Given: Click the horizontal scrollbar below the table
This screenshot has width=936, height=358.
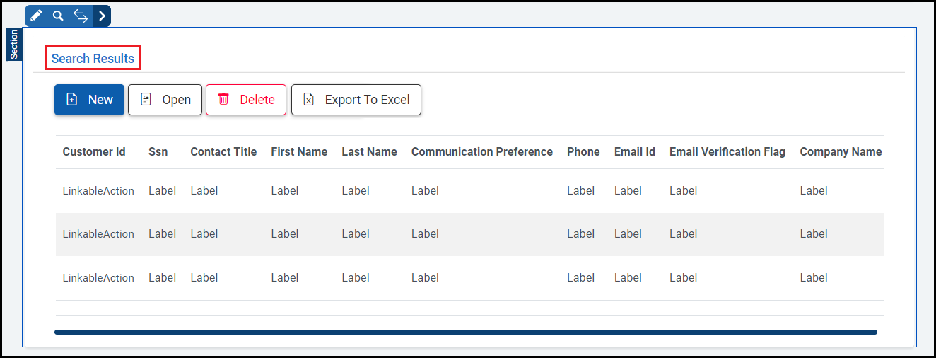Looking at the screenshot, I should click(465, 332).
